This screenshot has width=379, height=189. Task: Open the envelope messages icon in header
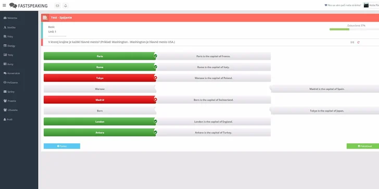57,6
